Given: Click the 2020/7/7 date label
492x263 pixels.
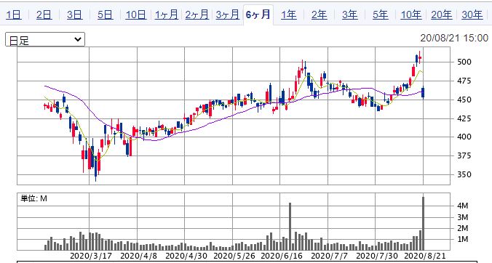Looking at the screenshot, I should click(329, 256).
